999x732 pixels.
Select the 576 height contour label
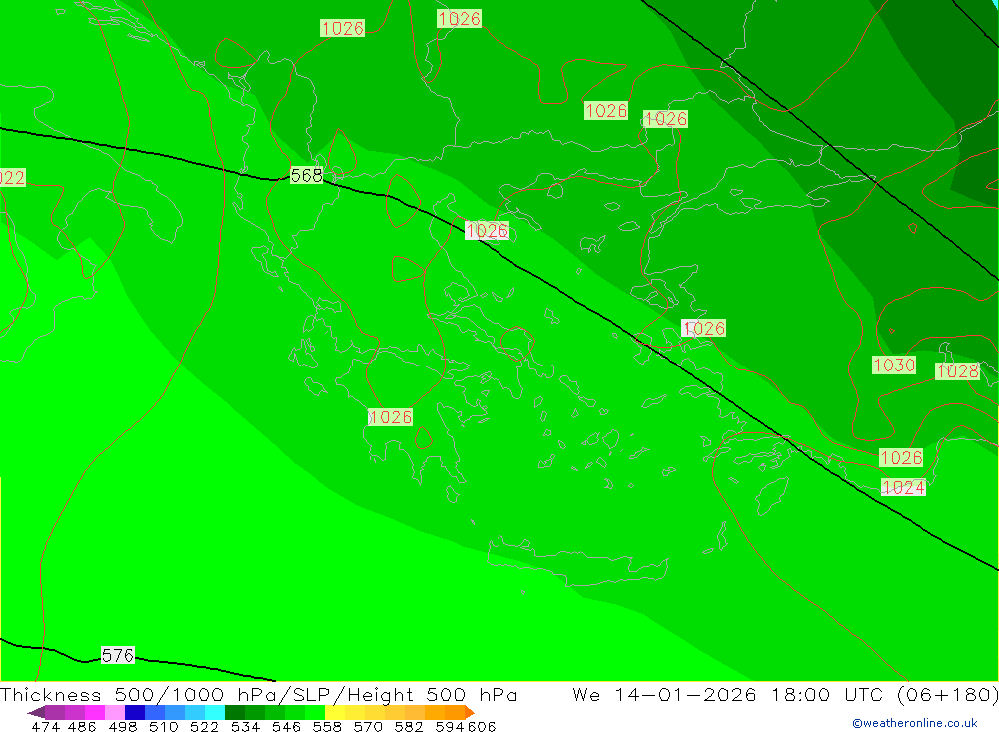point(118,655)
